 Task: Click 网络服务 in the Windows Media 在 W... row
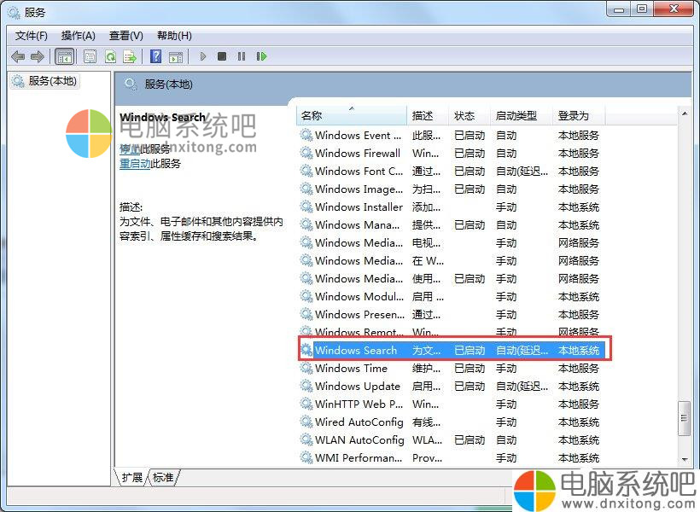(x=579, y=260)
